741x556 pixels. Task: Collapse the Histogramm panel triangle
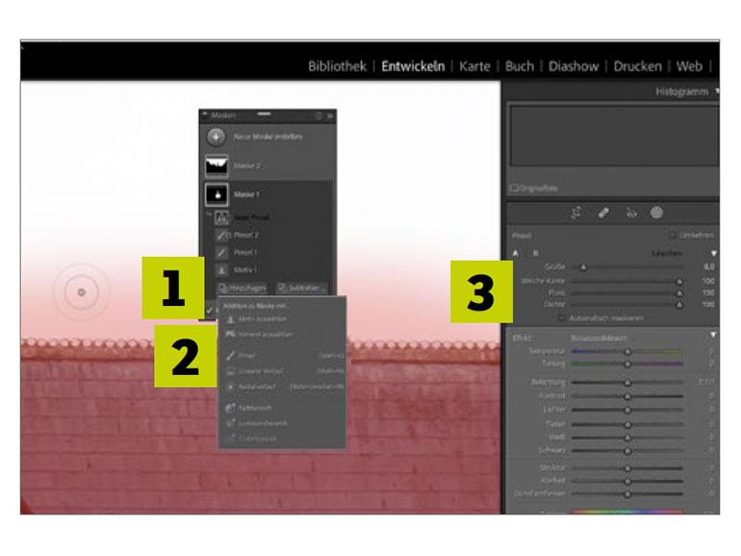pyautogui.click(x=716, y=91)
